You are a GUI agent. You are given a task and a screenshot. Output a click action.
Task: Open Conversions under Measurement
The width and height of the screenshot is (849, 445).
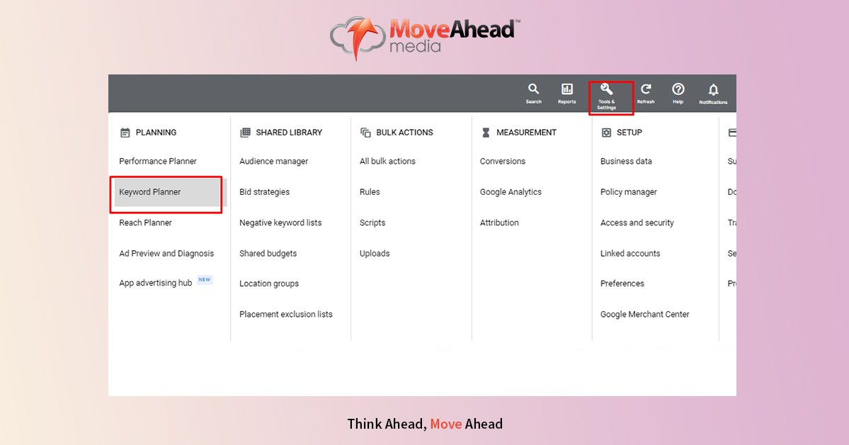503,161
